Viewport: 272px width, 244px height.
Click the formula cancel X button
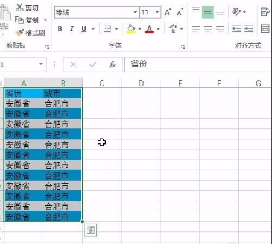[73, 64]
